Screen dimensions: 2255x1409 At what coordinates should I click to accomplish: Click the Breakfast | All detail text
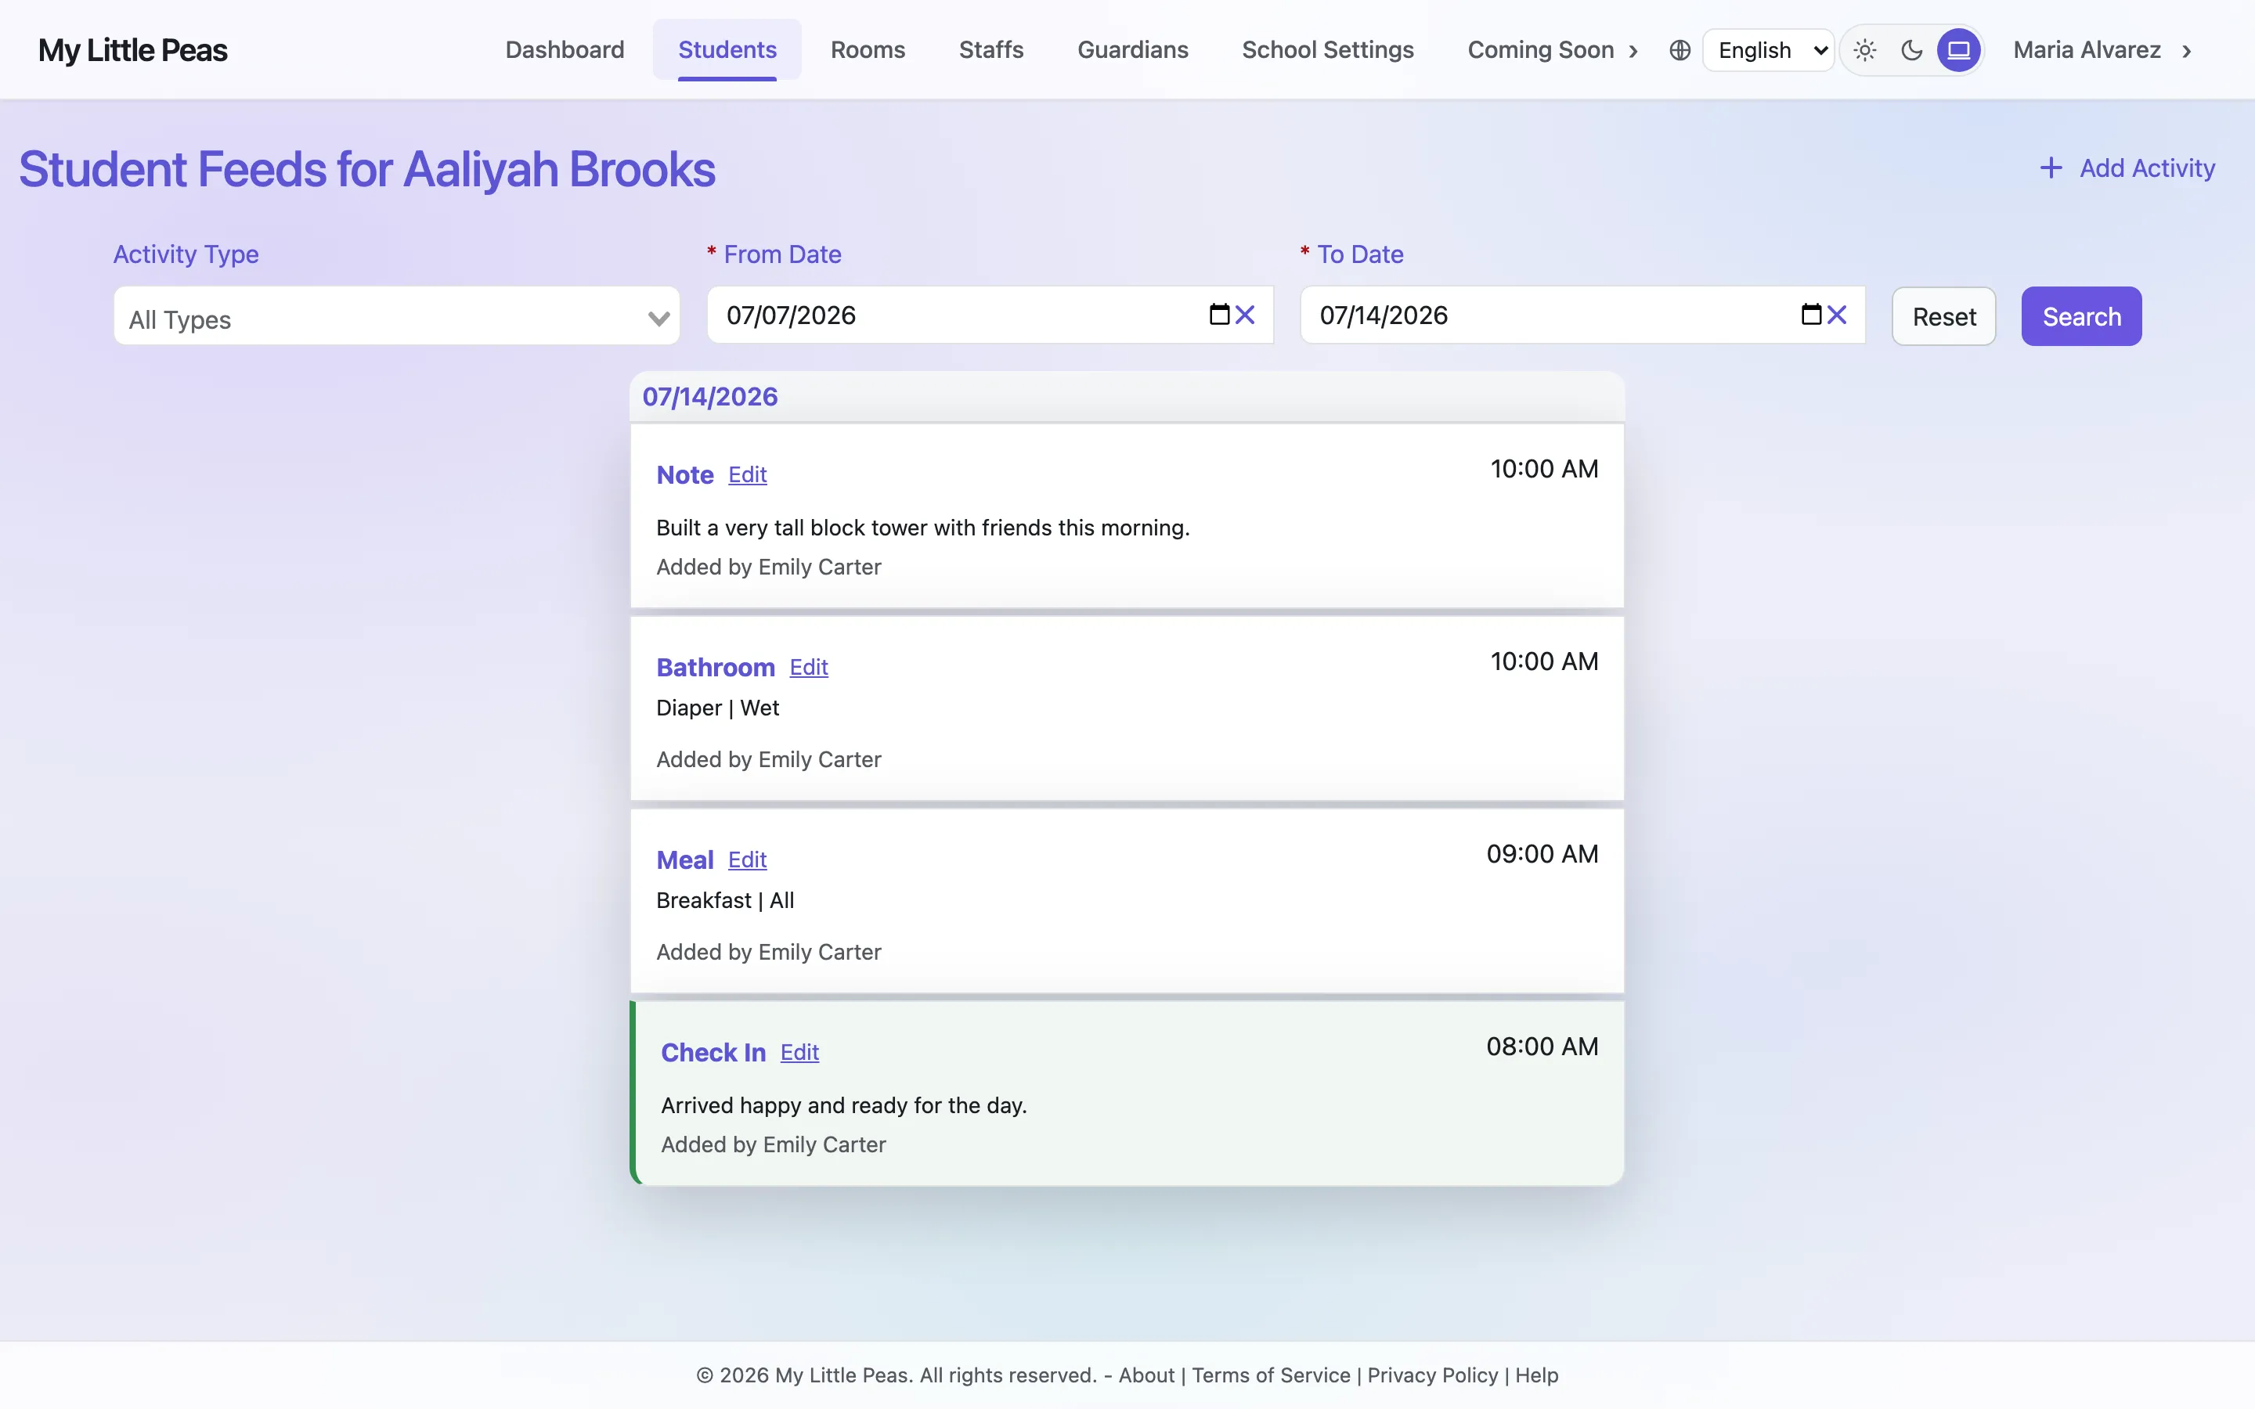[725, 900]
